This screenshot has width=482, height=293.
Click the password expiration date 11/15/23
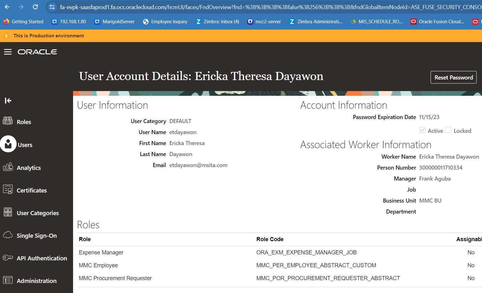[429, 117]
